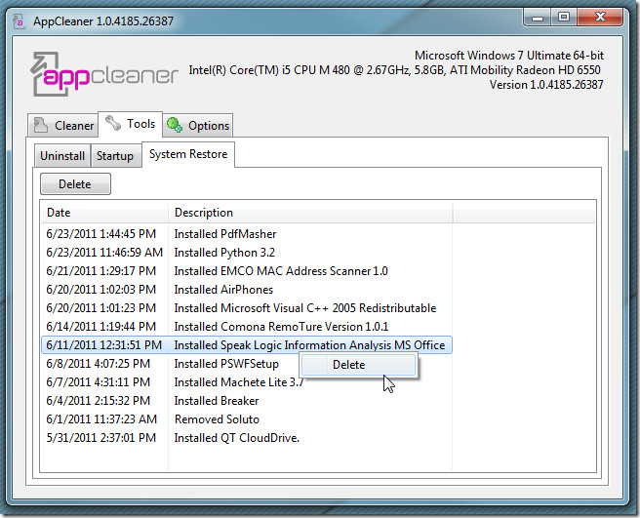Open the Cleaner tab
The image size is (640, 518).
click(62, 125)
